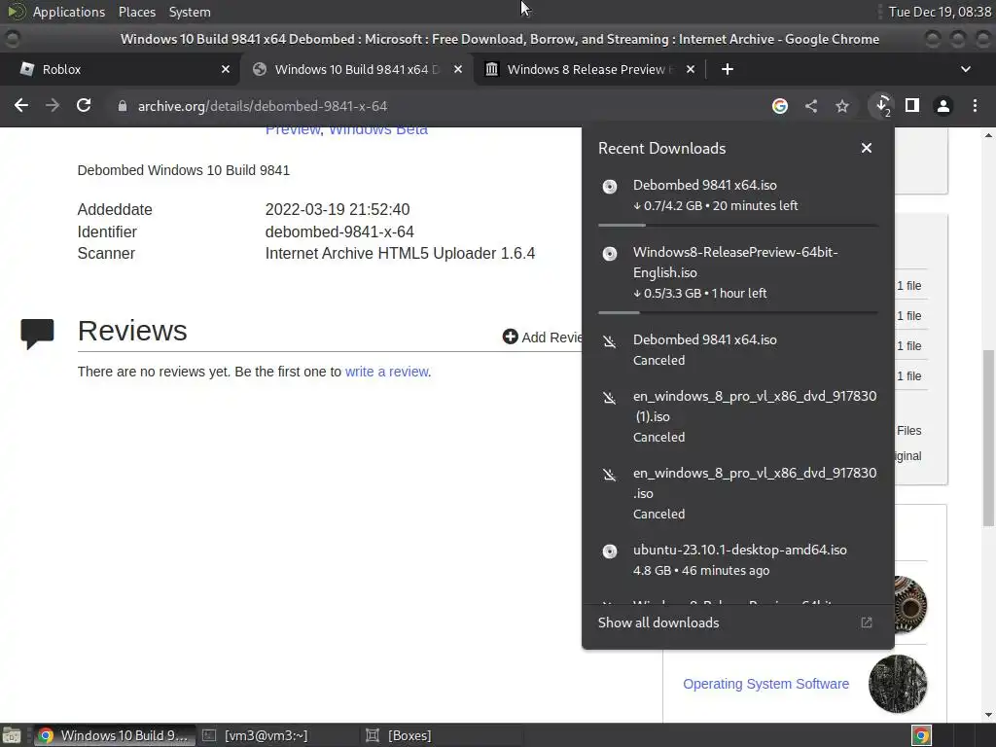This screenshot has width=996, height=747.
Task: Select the ubuntu-23.10.1-desktop-amd64.iso download entry
Action: click(737, 559)
